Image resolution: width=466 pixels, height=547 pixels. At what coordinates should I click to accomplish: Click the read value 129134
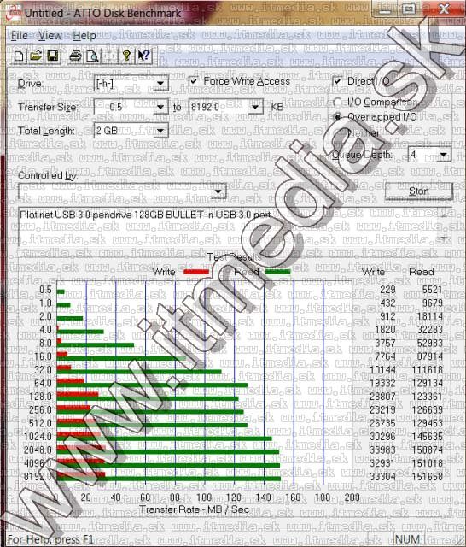pyautogui.click(x=427, y=383)
